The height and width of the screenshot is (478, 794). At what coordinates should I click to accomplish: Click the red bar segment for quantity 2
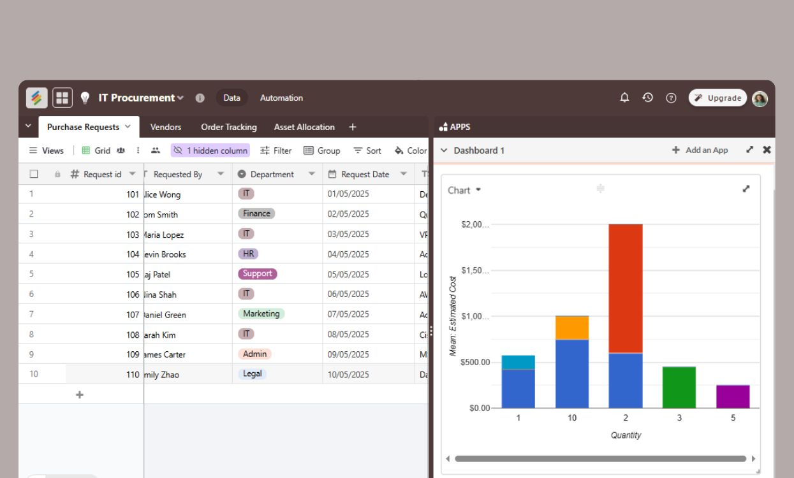[626, 288]
